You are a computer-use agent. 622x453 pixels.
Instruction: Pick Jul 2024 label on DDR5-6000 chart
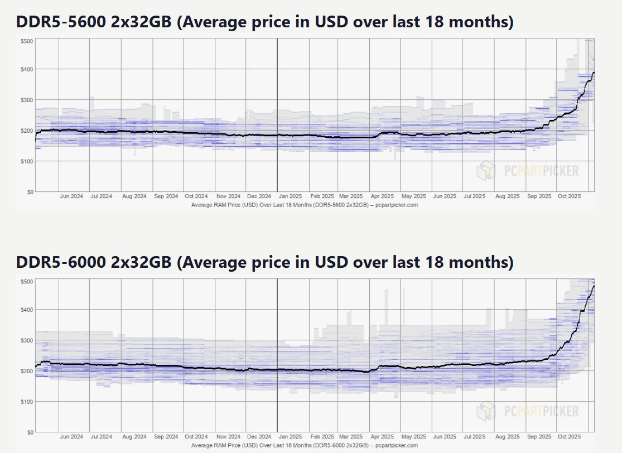coord(101,437)
